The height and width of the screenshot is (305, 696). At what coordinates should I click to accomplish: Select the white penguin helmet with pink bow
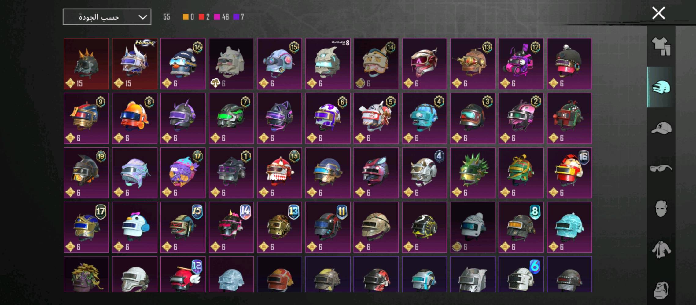134,227
